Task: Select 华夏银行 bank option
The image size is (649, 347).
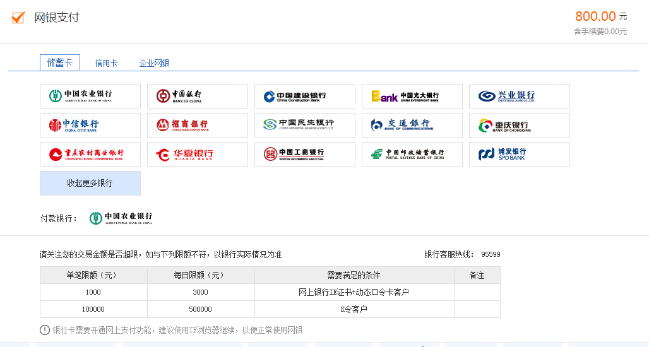Action: [198, 155]
